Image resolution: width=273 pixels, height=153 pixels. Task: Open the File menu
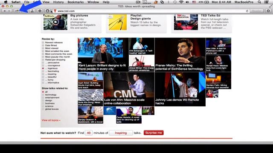(26, 2)
